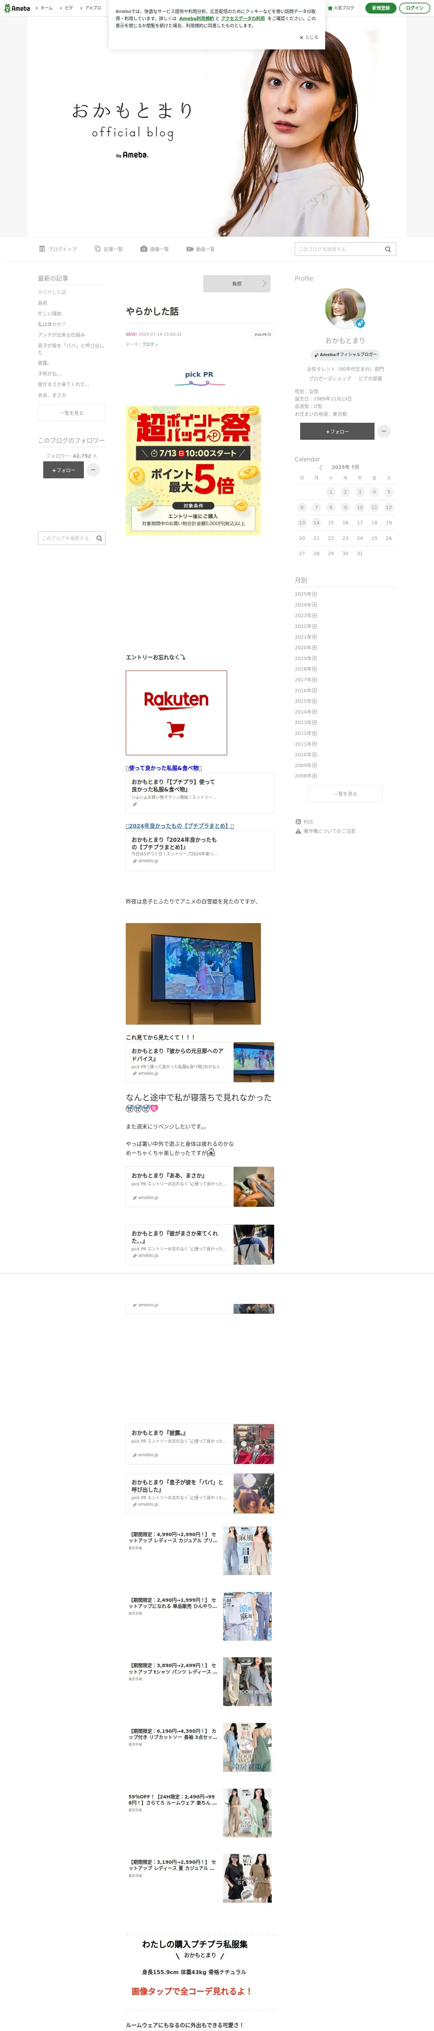The image size is (434, 2031).
Task: Click the profile panel ＋フォロー button
Action: (x=337, y=431)
